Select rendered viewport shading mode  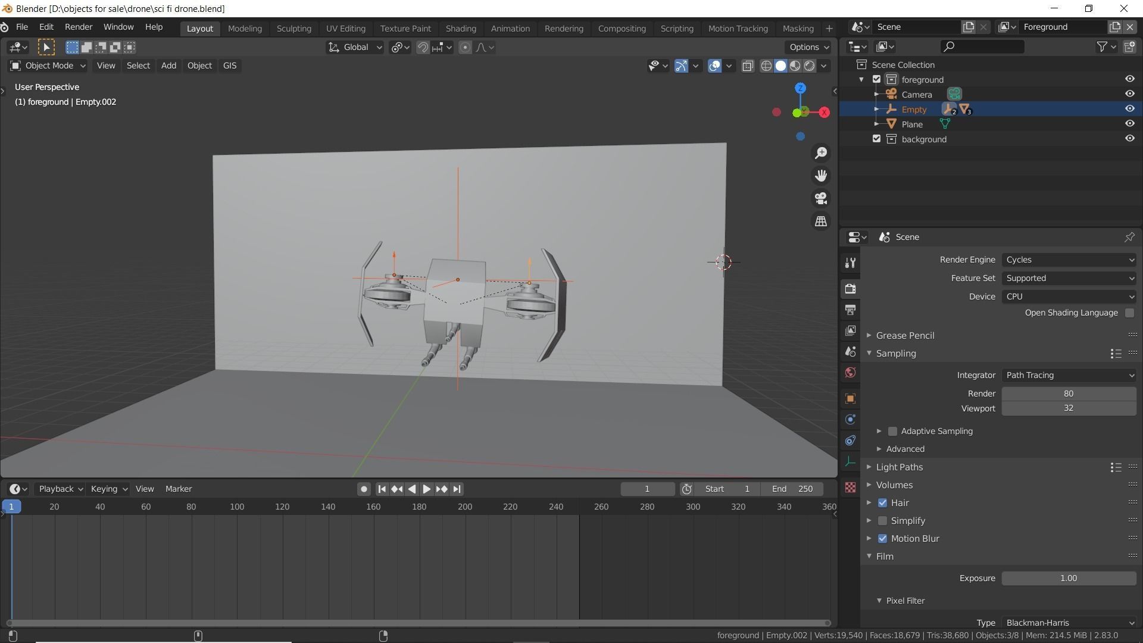click(810, 66)
